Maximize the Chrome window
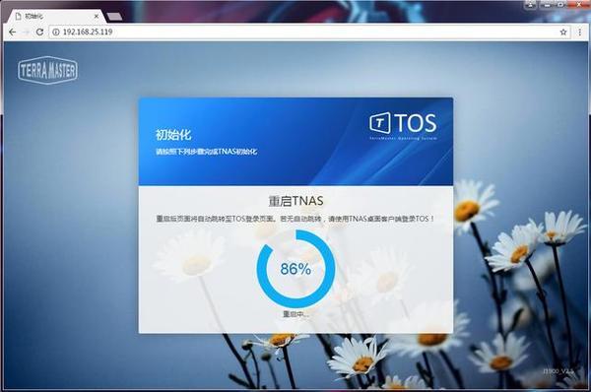Screen dimensions: 591x392 pos(560,5)
